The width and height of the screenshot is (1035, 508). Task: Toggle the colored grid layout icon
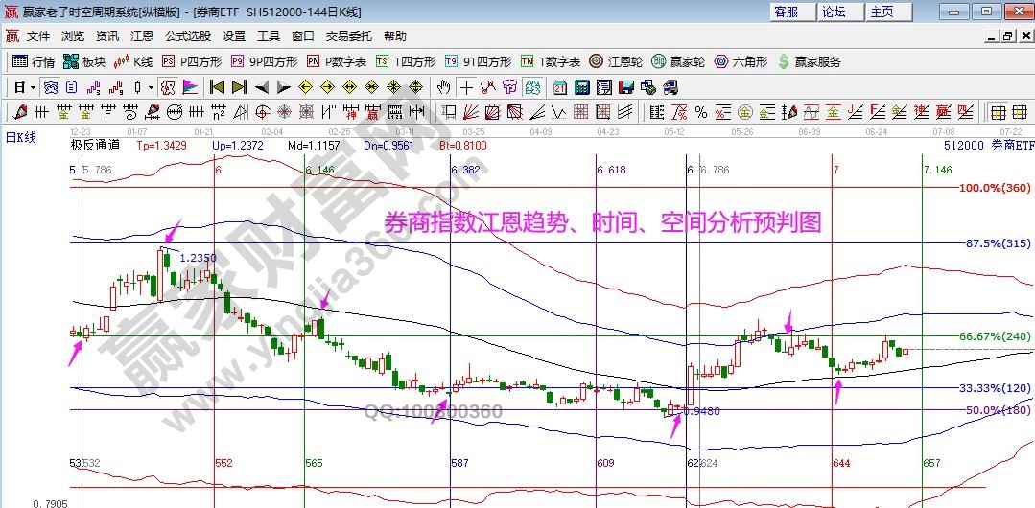[x=998, y=111]
